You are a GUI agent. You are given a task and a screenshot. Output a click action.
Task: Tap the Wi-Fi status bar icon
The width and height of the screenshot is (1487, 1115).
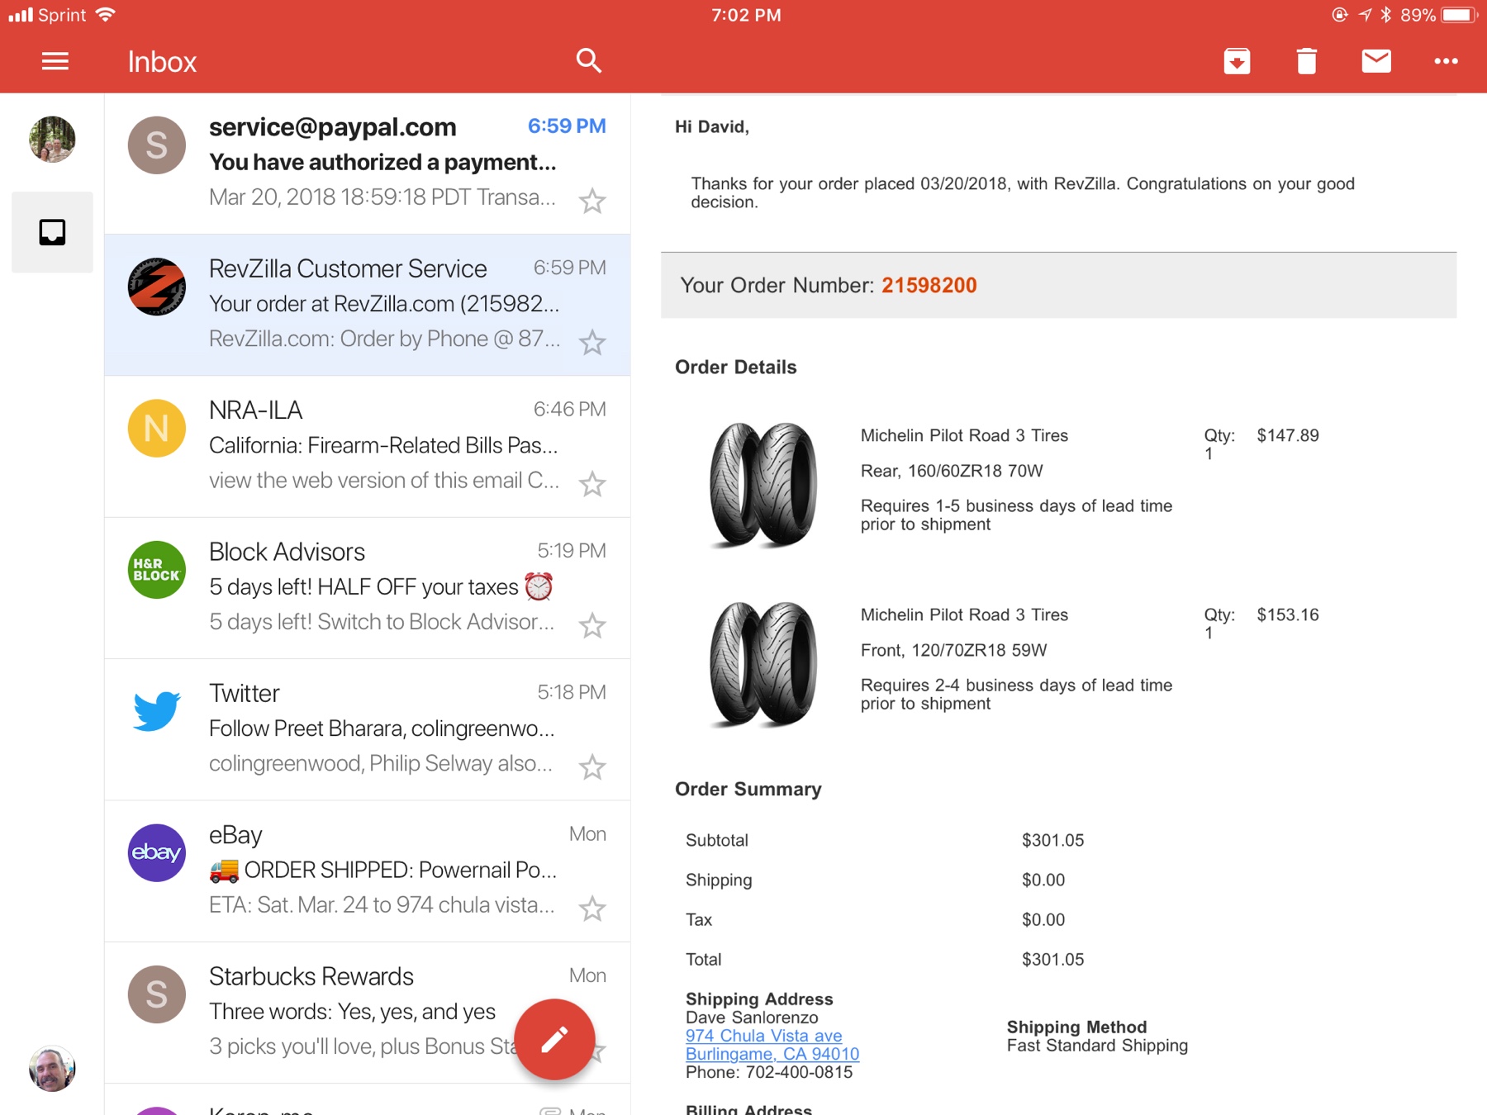pyautogui.click(x=105, y=15)
